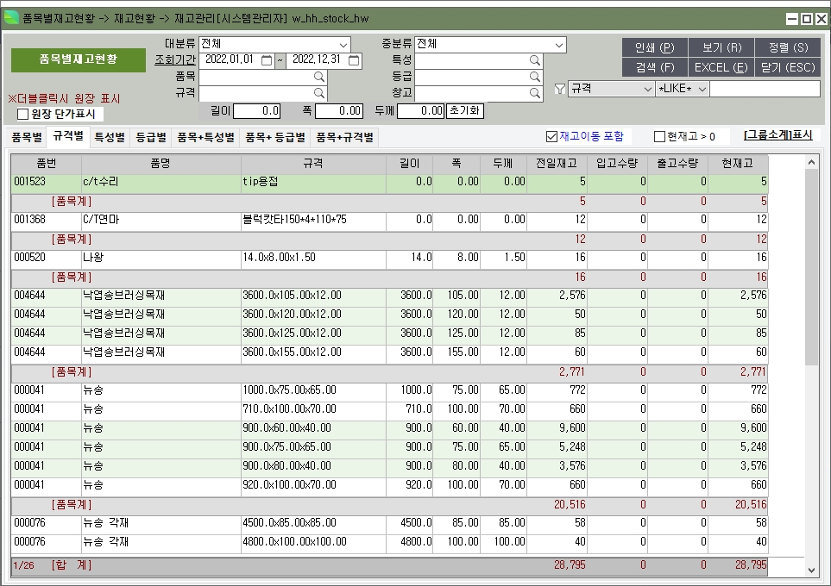The image size is (831, 586).
Task: Click the filter funnel icon
Action: [x=560, y=89]
